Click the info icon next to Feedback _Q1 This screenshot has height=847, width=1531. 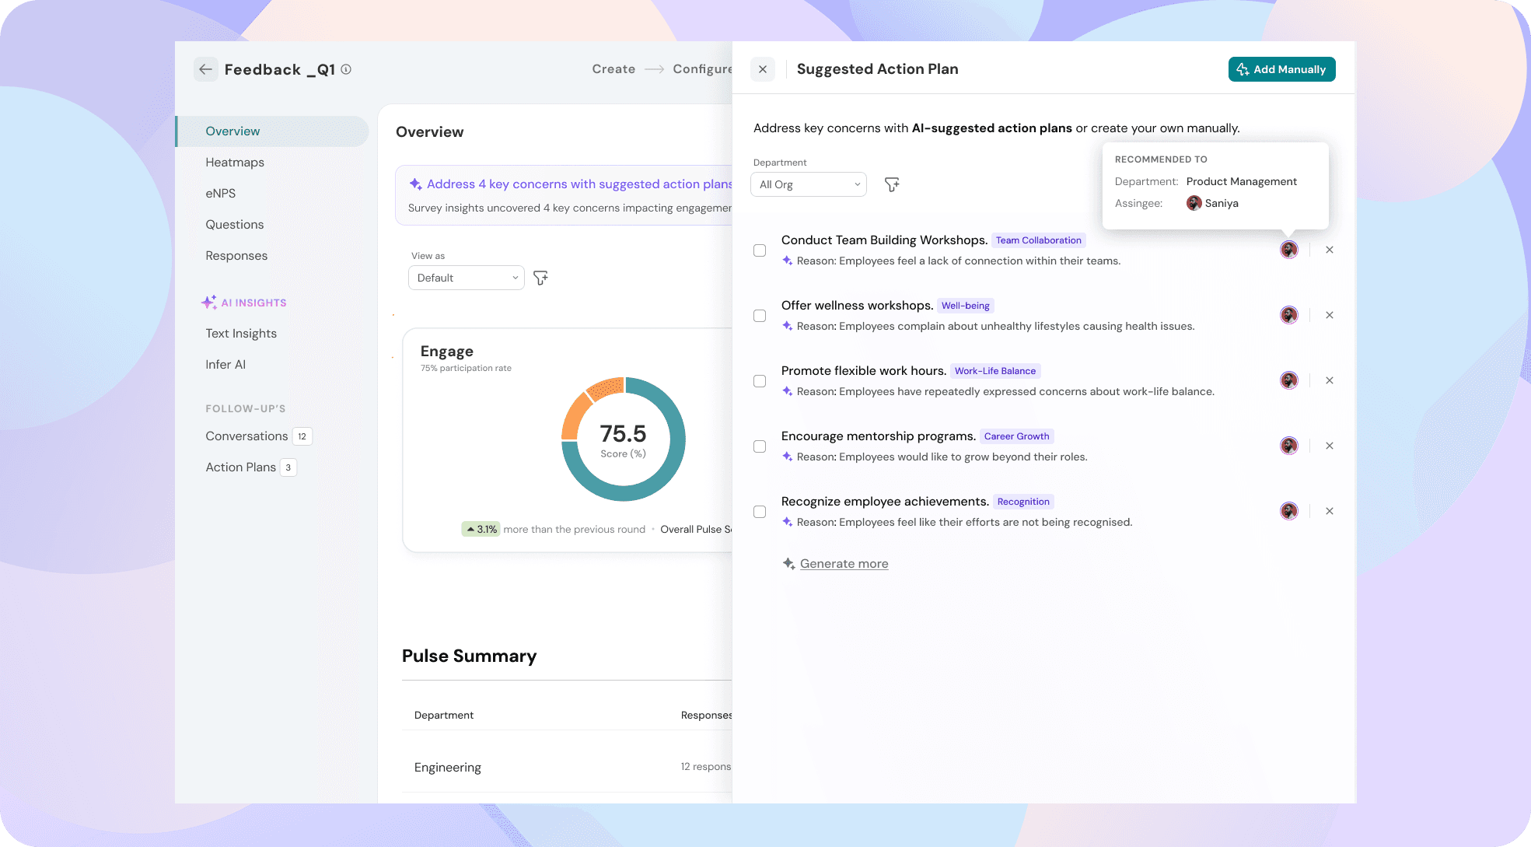tap(346, 69)
